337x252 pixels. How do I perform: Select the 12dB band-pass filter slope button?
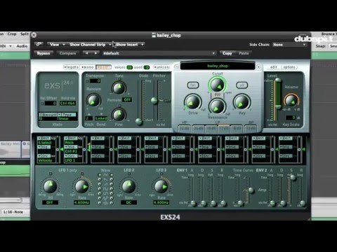tap(251, 128)
